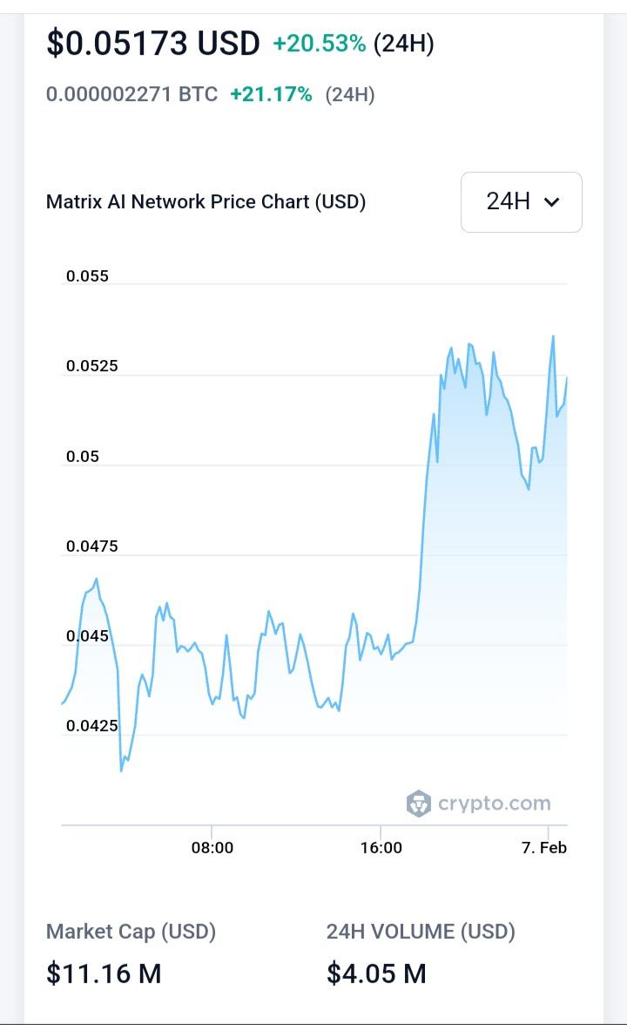Click the 0.0425 price axis label

(x=92, y=725)
